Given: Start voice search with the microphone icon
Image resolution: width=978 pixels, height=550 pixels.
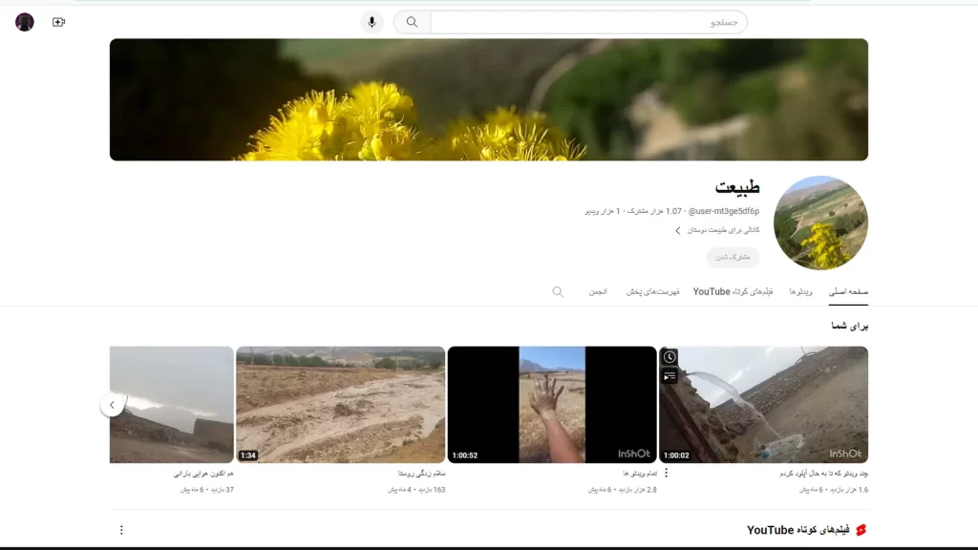Looking at the screenshot, I should (372, 23).
